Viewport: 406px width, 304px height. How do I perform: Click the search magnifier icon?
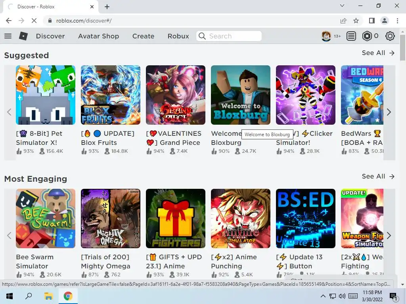(x=202, y=36)
